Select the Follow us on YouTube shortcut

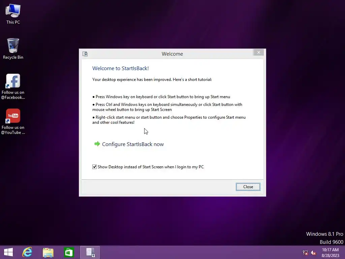click(x=13, y=121)
